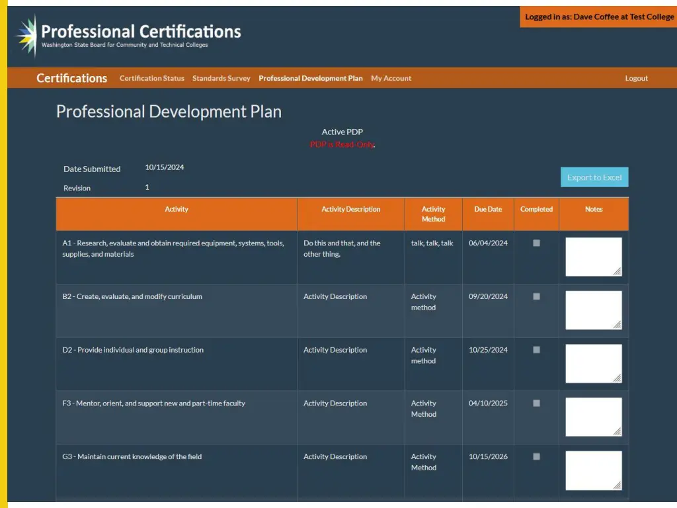The image size is (677, 508).
Task: Click Notes box for G3 row
Action: pos(594,470)
